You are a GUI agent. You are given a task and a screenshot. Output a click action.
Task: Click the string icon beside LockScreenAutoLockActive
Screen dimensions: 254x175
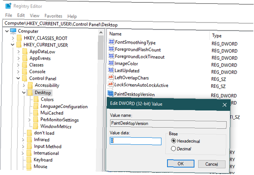click(111, 84)
